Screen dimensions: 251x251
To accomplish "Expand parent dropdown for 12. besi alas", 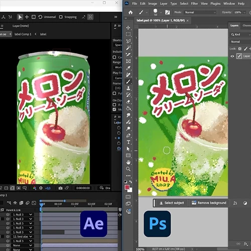I will (31, 236).
